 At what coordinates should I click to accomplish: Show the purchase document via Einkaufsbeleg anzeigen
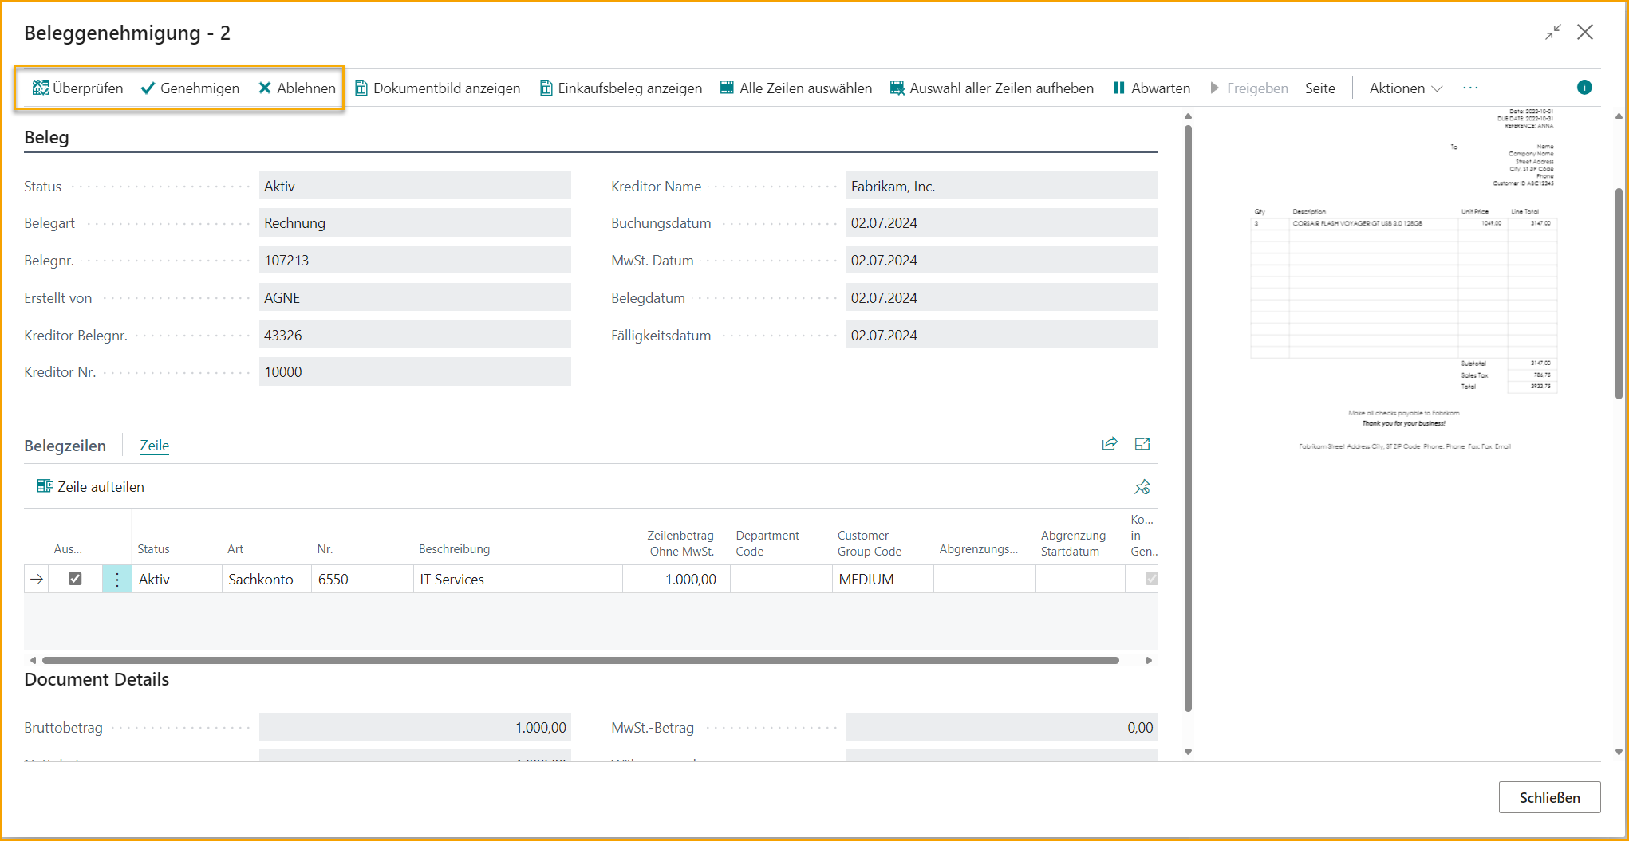click(x=621, y=88)
